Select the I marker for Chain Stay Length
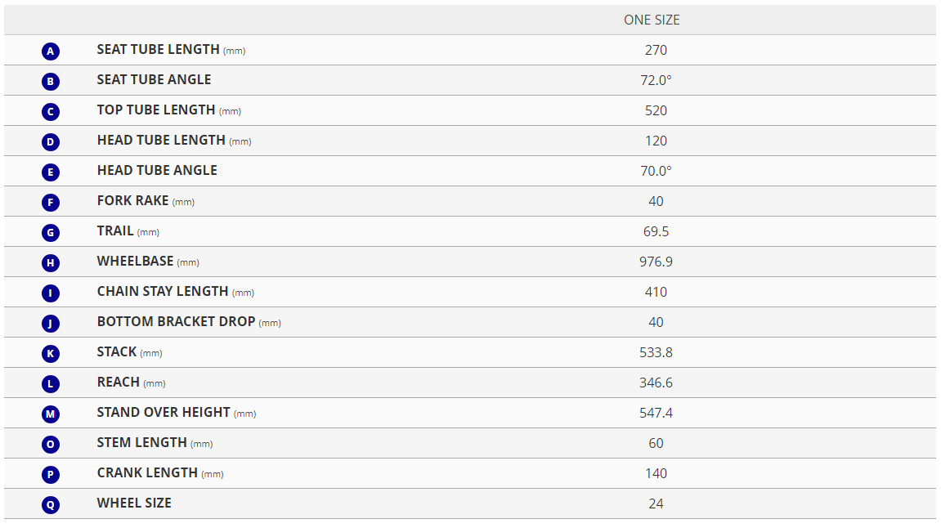Screen dimensions: 941x528 (x=51, y=293)
